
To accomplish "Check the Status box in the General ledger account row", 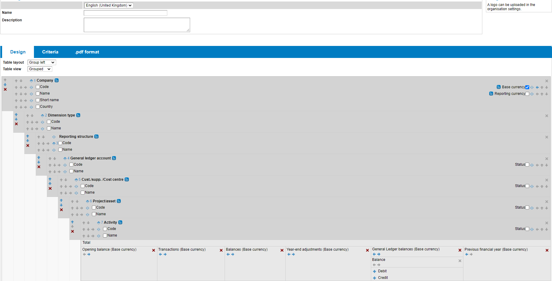I will (x=527, y=165).
